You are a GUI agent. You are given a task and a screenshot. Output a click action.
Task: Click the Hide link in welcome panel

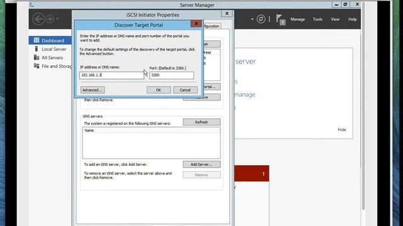341,130
